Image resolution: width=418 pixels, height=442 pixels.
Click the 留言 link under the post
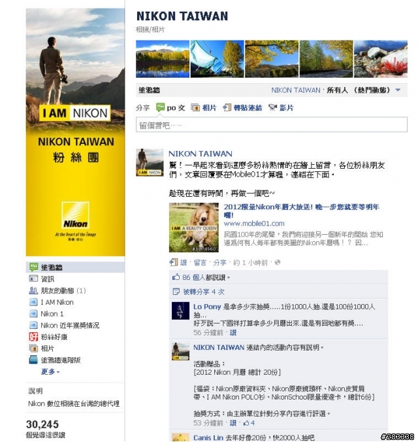[200, 262]
